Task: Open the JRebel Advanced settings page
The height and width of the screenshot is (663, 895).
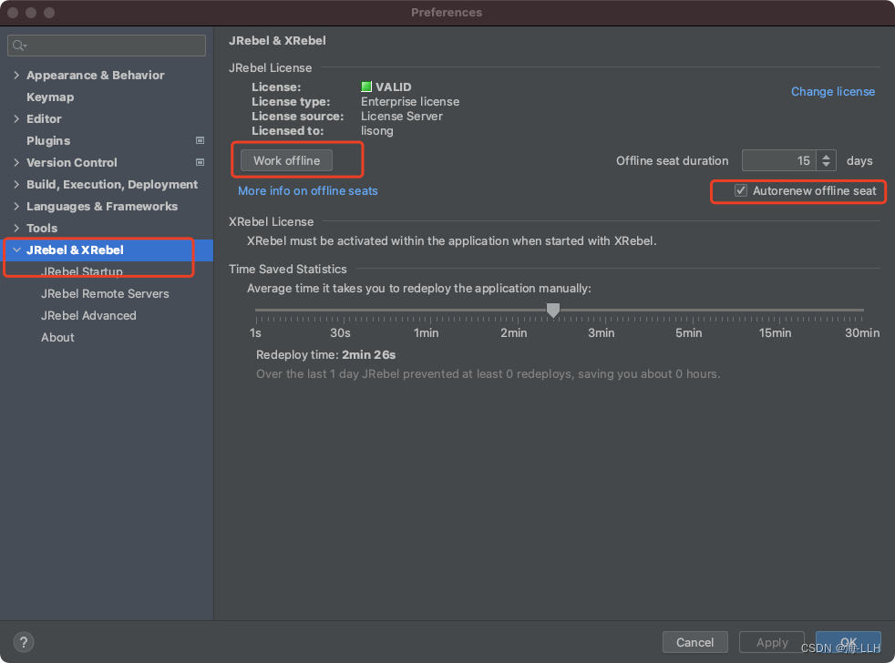Action: pyautogui.click(x=88, y=315)
